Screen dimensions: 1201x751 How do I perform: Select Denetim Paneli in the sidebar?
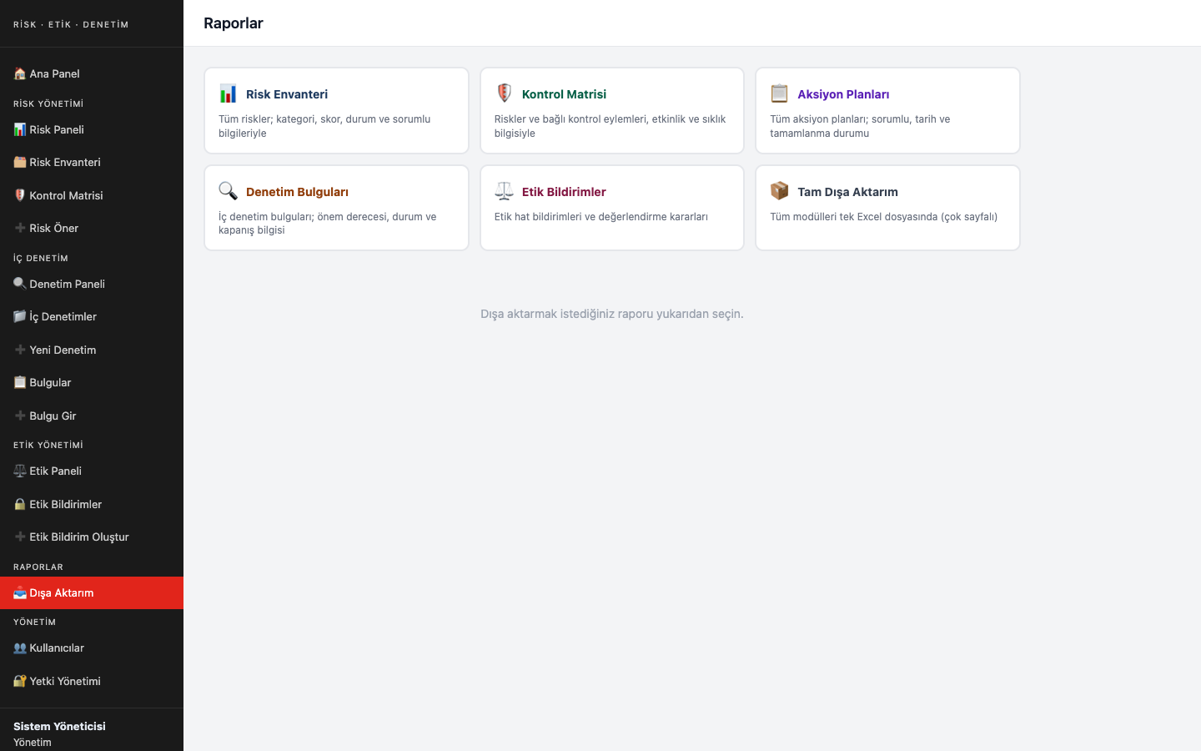(67, 284)
